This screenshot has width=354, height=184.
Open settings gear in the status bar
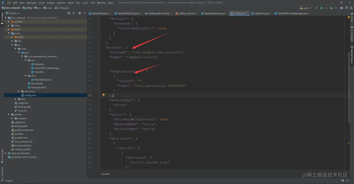343,181
